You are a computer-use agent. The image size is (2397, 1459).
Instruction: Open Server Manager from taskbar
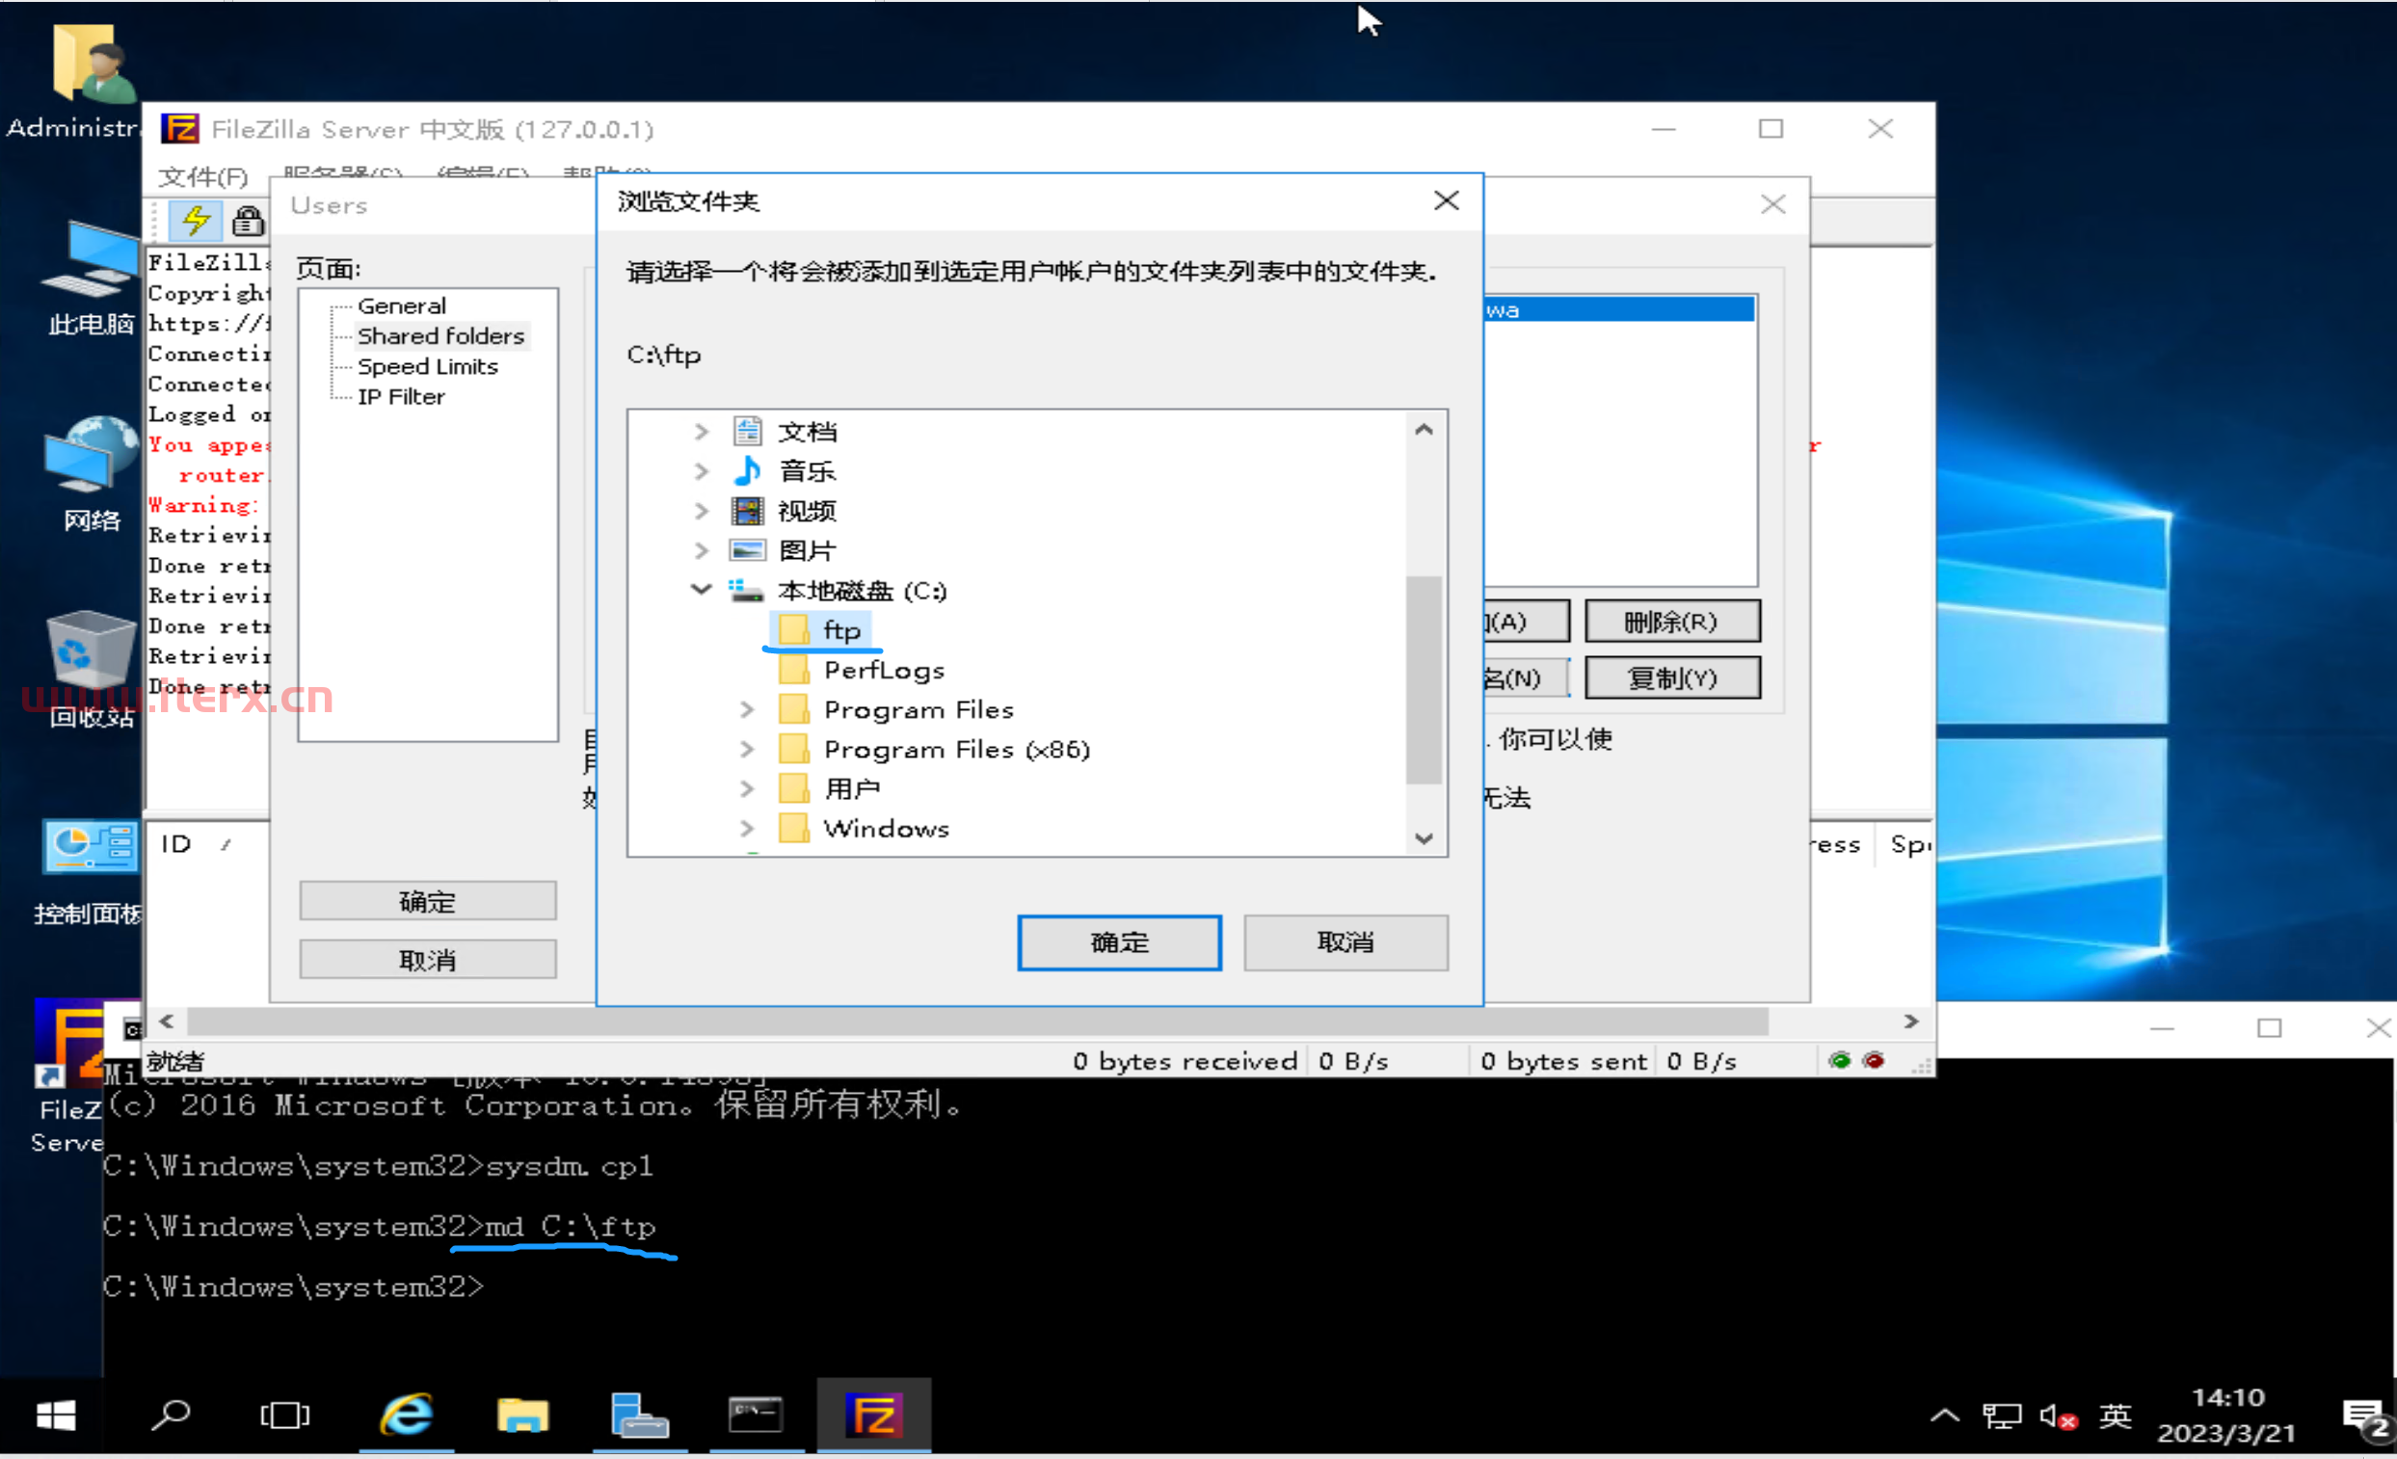coord(639,1417)
